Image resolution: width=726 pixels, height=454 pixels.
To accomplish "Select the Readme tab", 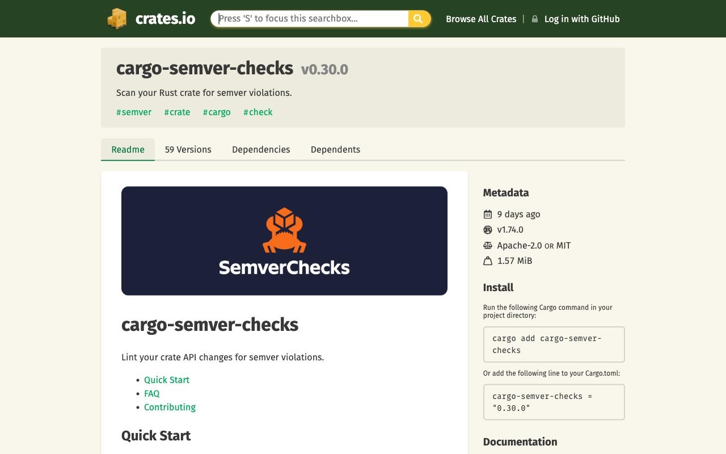I will pos(128,149).
